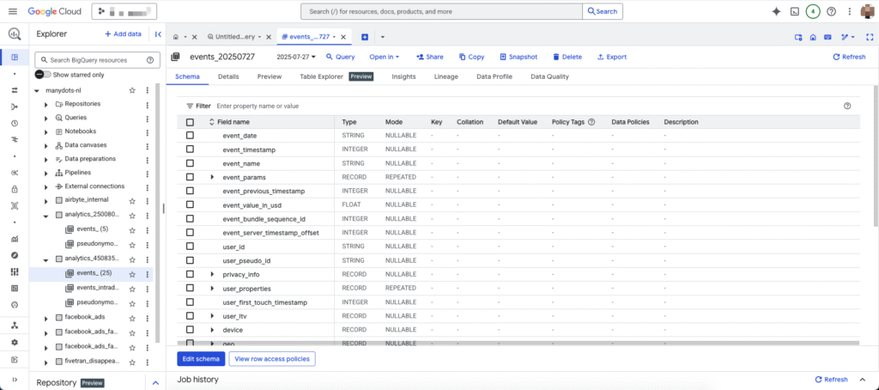This screenshot has width=879, height=390.
Task: Check the event_name field checkbox
Action: 190,163
